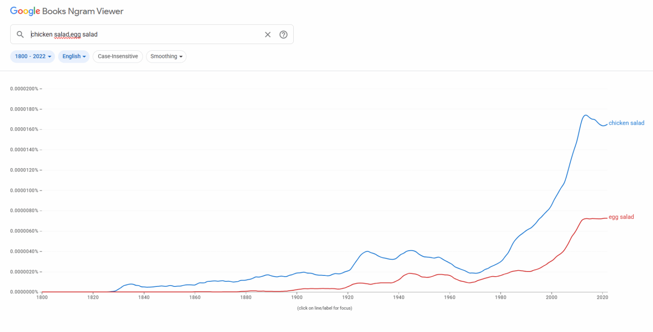This screenshot has width=653, height=332.
Task: Click the search magnifier icon
Action: click(20, 34)
